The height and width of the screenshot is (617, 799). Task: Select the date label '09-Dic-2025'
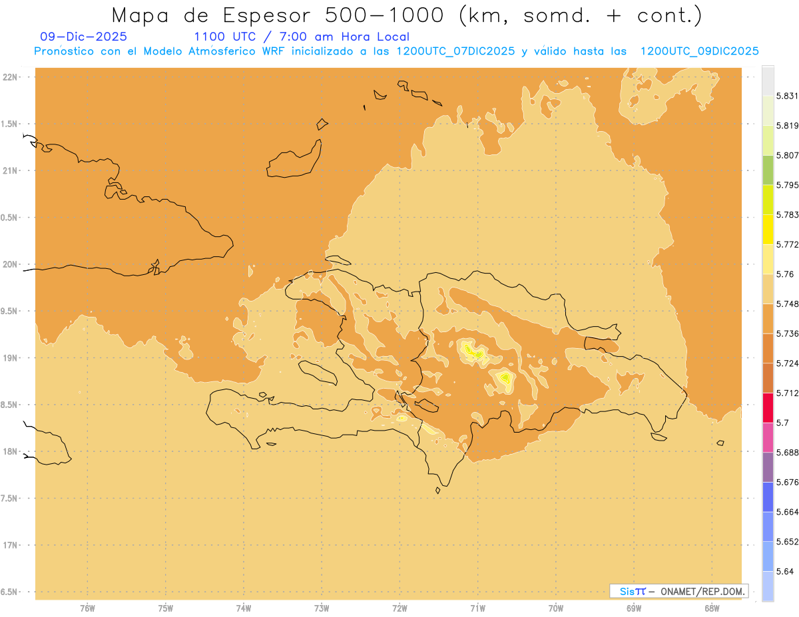(x=83, y=37)
